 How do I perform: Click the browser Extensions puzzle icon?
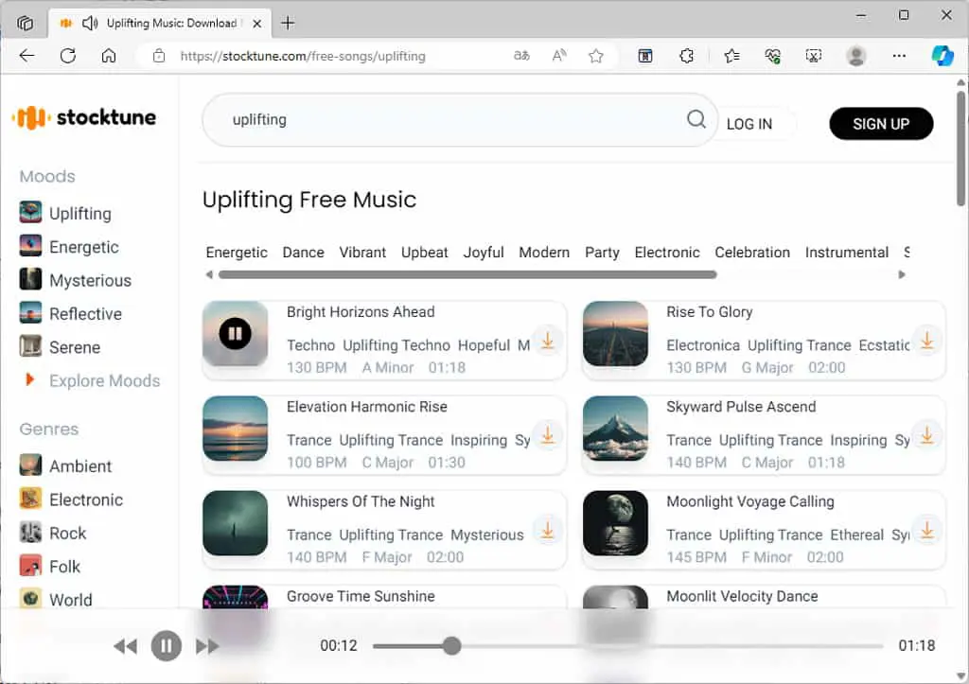coord(686,56)
